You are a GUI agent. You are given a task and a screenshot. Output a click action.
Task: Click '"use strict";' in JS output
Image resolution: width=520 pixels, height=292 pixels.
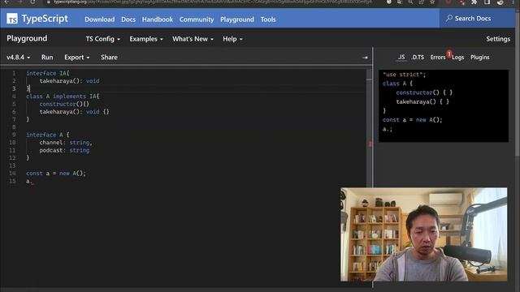(404, 75)
